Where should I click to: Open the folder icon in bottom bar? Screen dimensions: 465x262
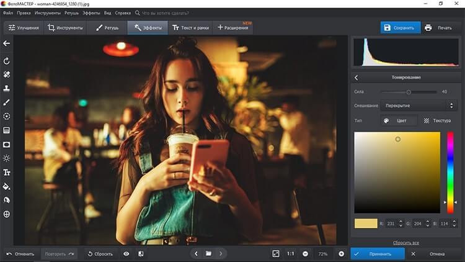[x=209, y=254]
